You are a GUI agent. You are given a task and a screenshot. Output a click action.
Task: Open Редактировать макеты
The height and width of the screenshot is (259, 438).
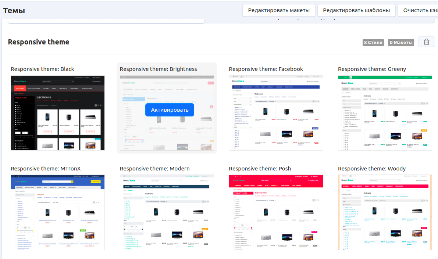[x=279, y=10]
